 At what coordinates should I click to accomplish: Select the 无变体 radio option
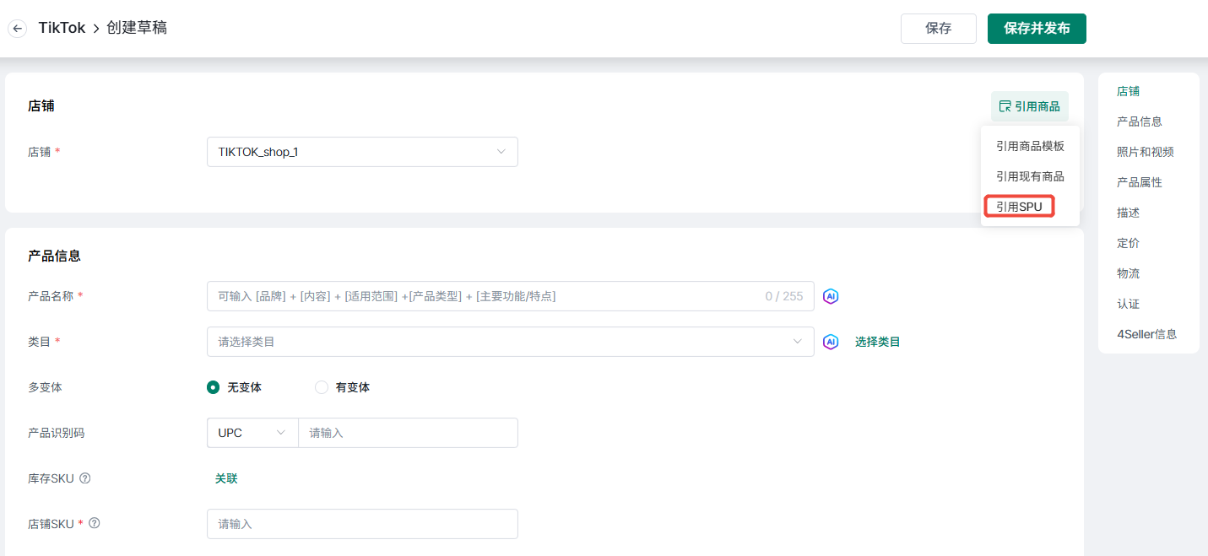click(235, 387)
